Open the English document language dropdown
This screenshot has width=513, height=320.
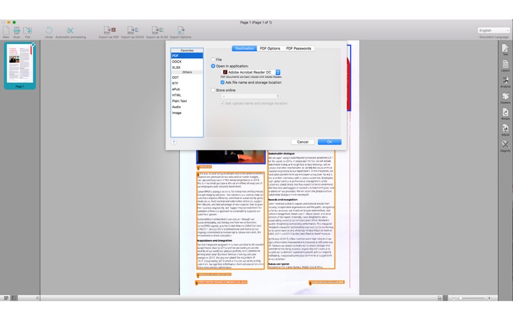[494, 30]
